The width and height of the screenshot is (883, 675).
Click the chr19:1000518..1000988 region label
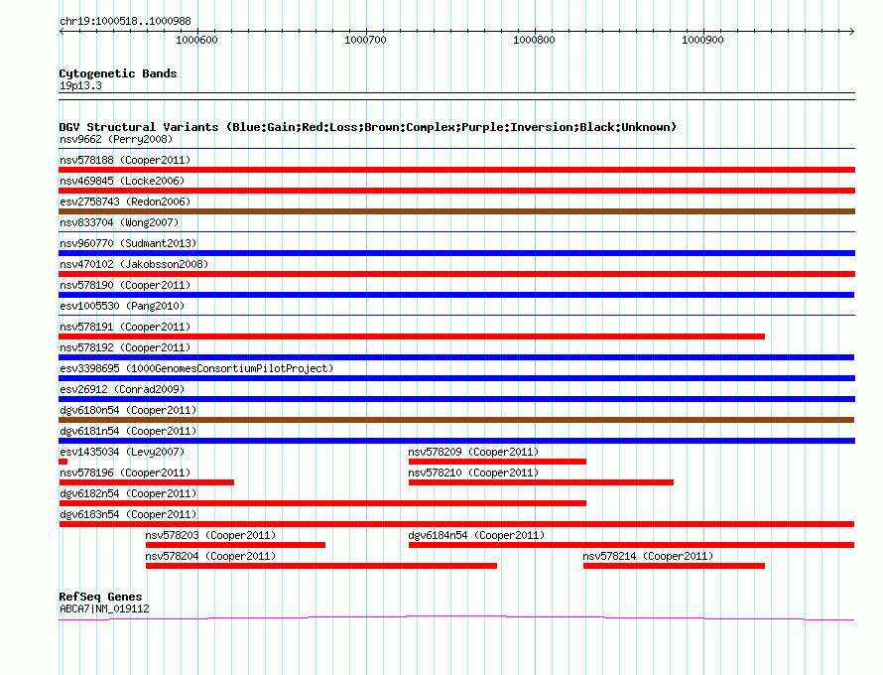125,22
